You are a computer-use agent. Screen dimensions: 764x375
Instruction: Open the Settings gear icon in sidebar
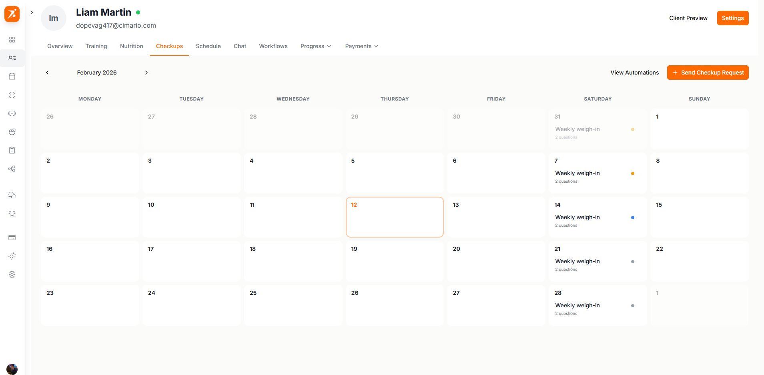pos(12,274)
